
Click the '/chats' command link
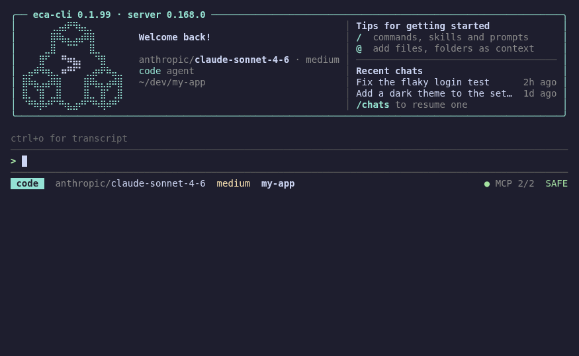[373, 105]
